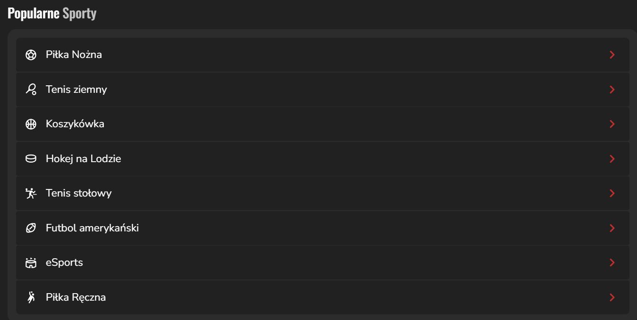Click the handball player icon

[x=31, y=297]
